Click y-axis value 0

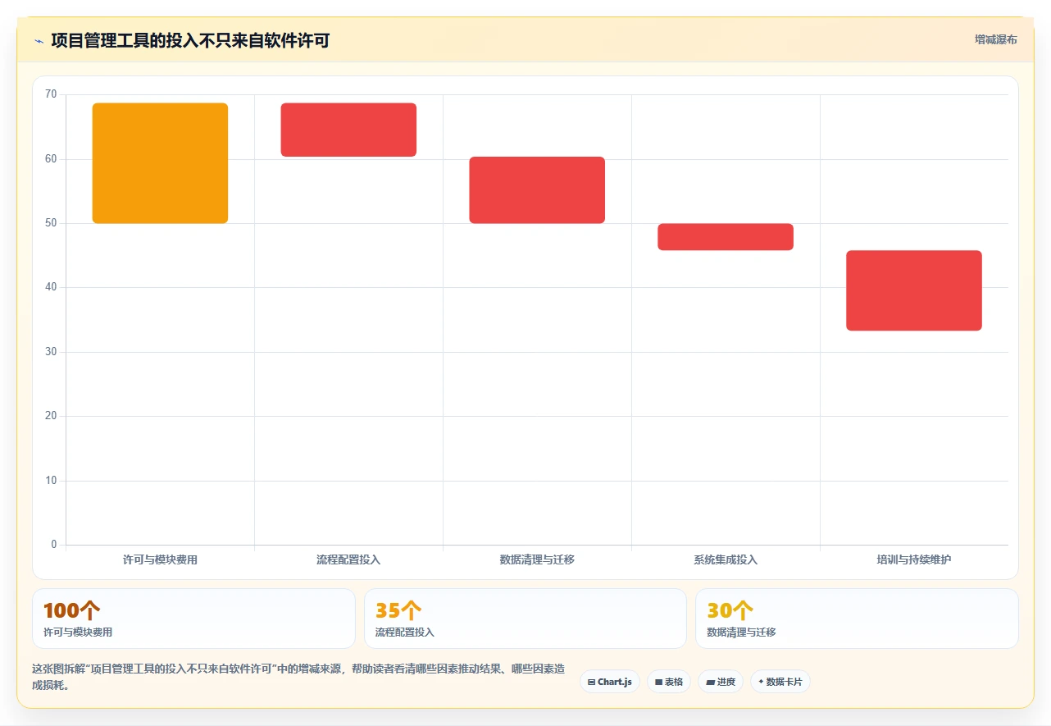click(x=54, y=545)
